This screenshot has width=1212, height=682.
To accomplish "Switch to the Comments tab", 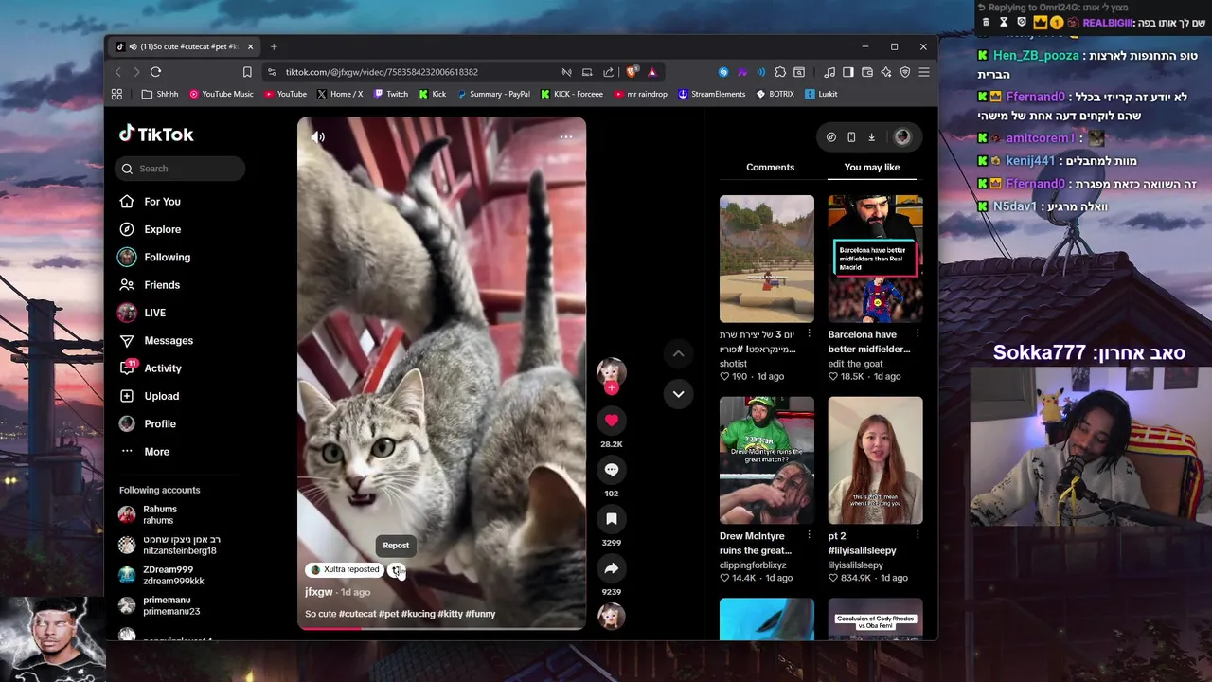I will pyautogui.click(x=770, y=168).
